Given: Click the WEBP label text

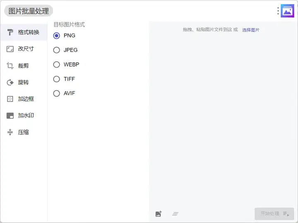Looking at the screenshot, I should click(72, 64).
